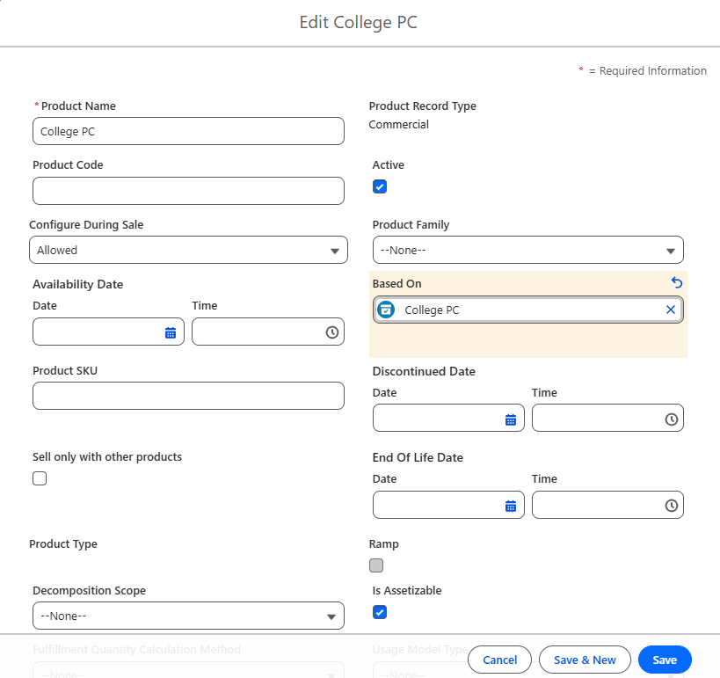Click the Save & New button

click(x=585, y=660)
